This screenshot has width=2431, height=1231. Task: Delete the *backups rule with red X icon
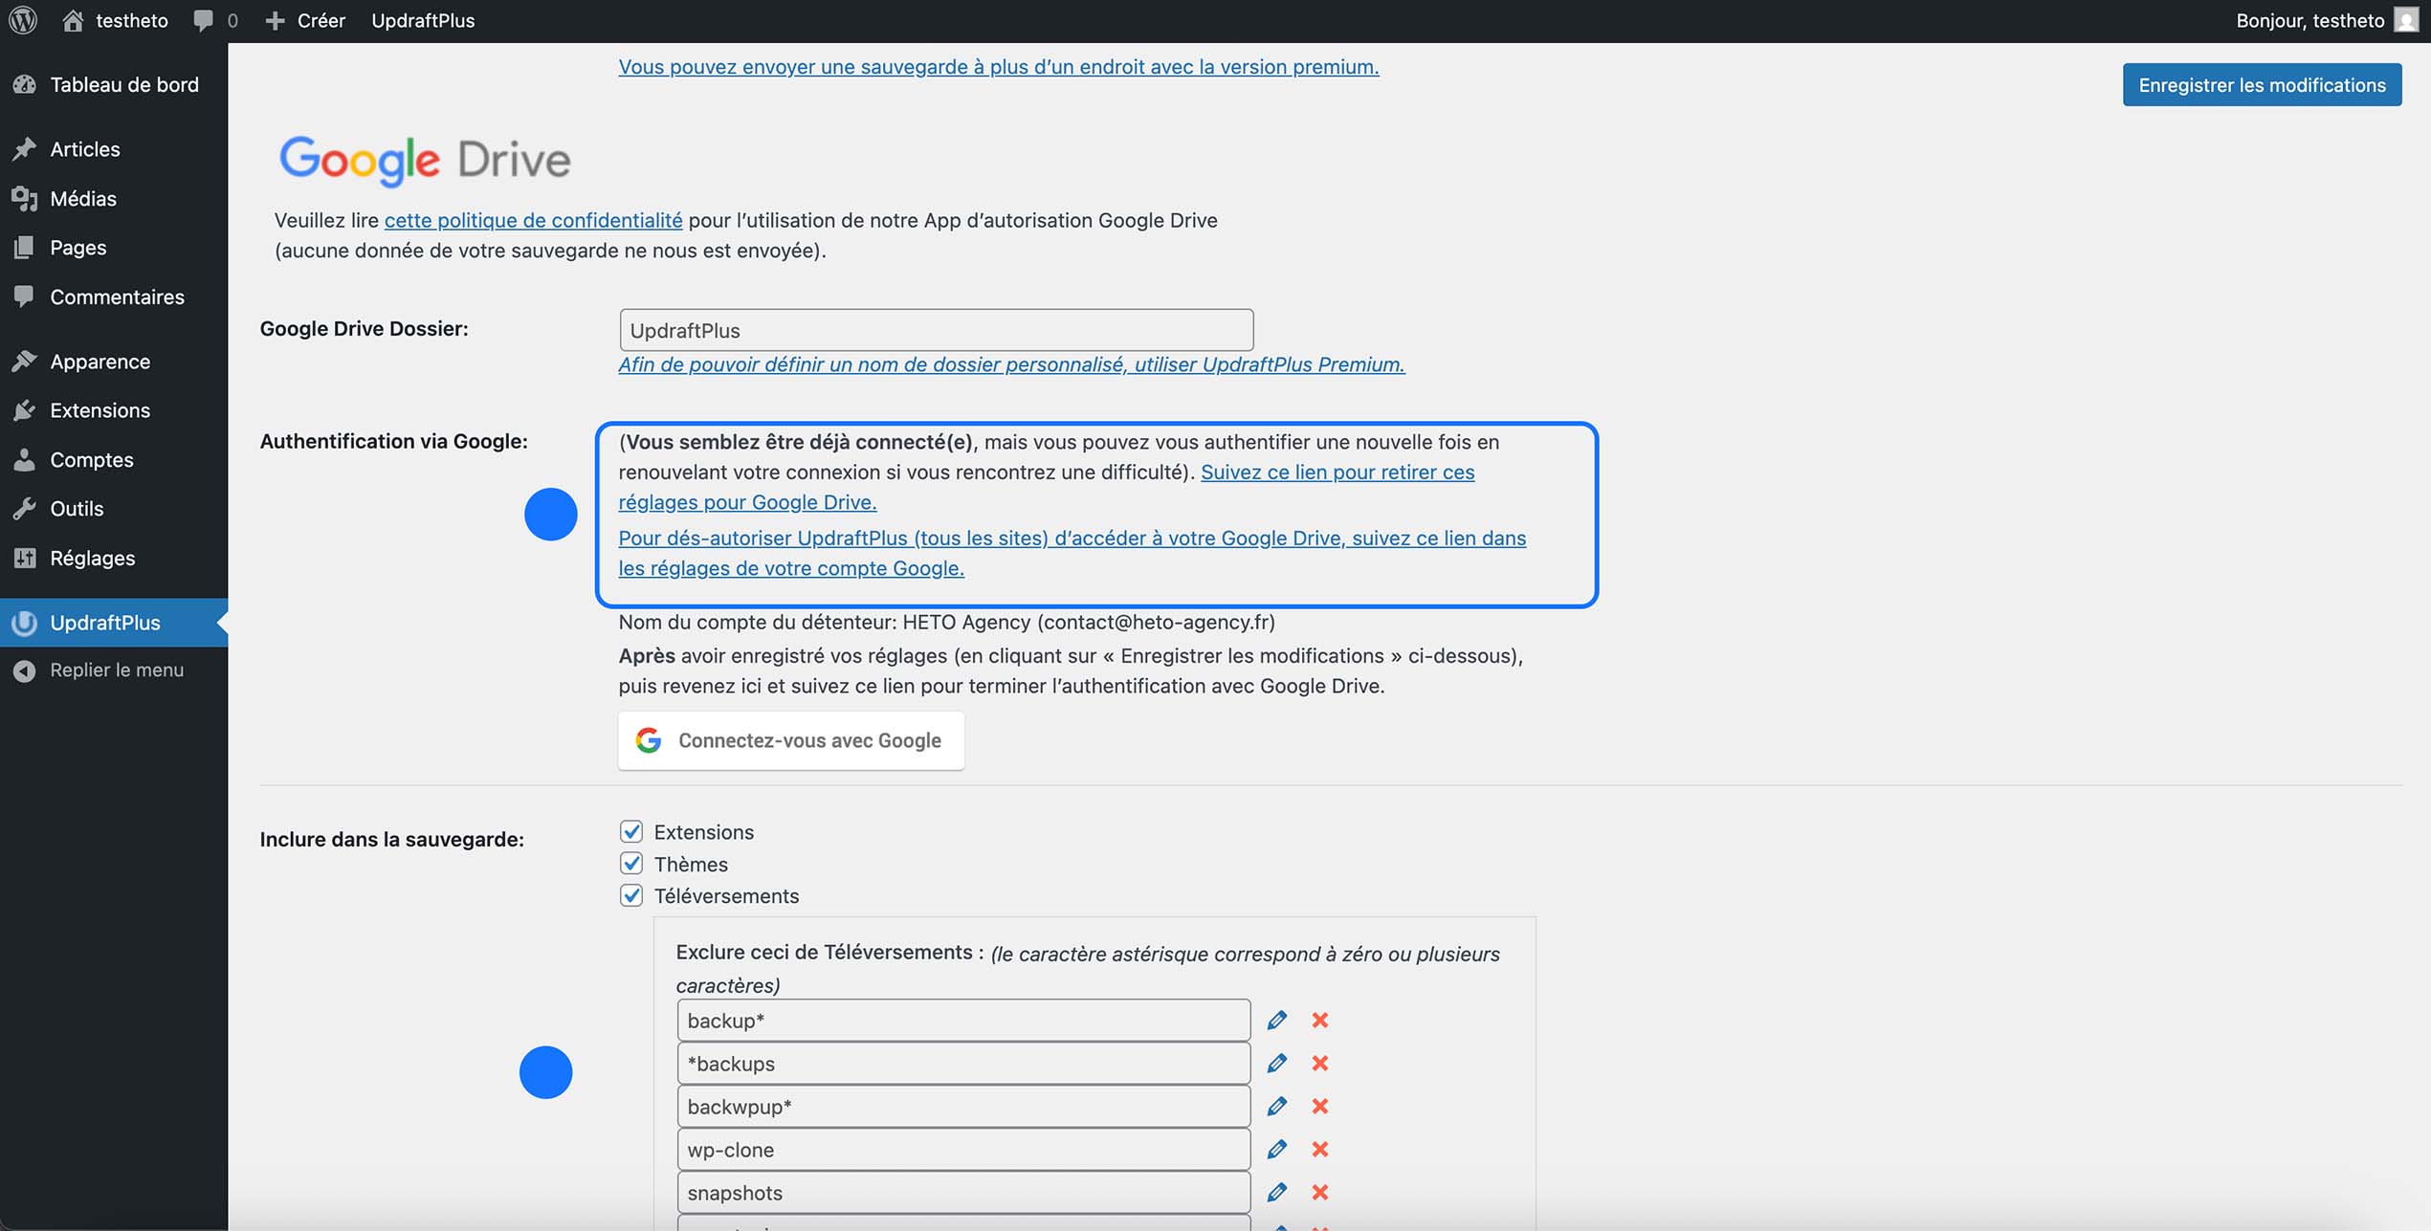click(1320, 1063)
